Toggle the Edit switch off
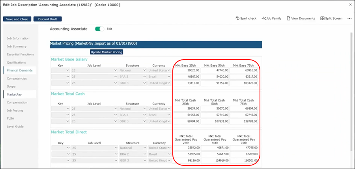The height and width of the screenshot is (169, 355). (x=100, y=29)
